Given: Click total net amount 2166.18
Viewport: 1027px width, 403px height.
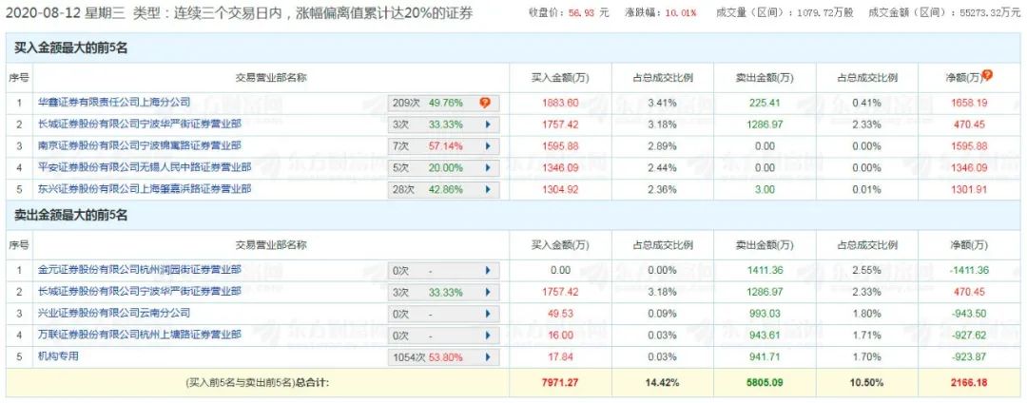Looking at the screenshot, I should click(x=969, y=382).
